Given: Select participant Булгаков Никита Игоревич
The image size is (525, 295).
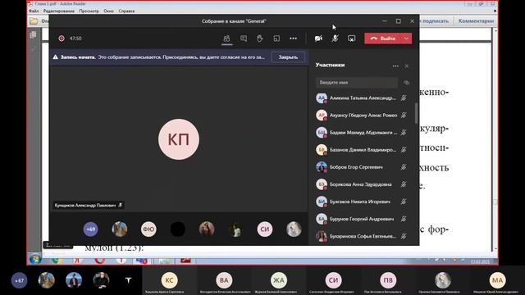Looking at the screenshot, I should click(x=362, y=202).
